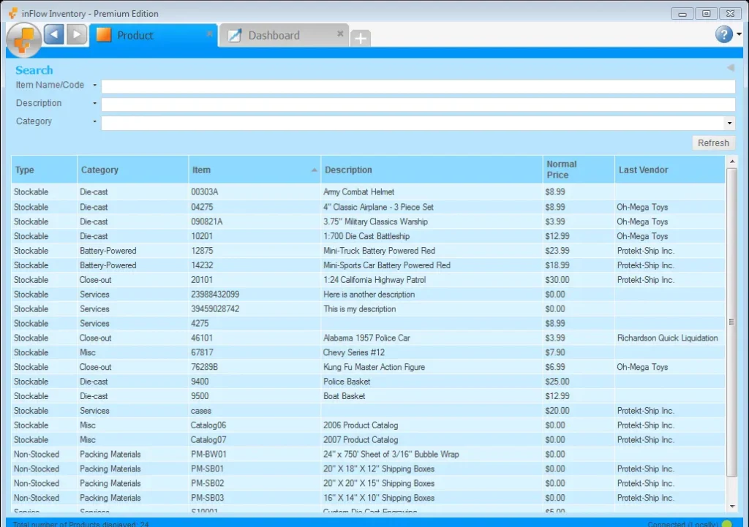Select the 2007 Product Catalog row
Viewport: 749px width, 527px height.
click(x=368, y=439)
